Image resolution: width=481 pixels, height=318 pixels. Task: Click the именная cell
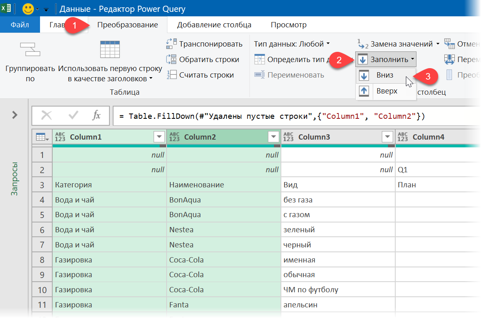[x=338, y=260]
